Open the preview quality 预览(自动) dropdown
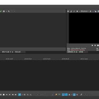The image size is (99, 99). pos(84,11)
